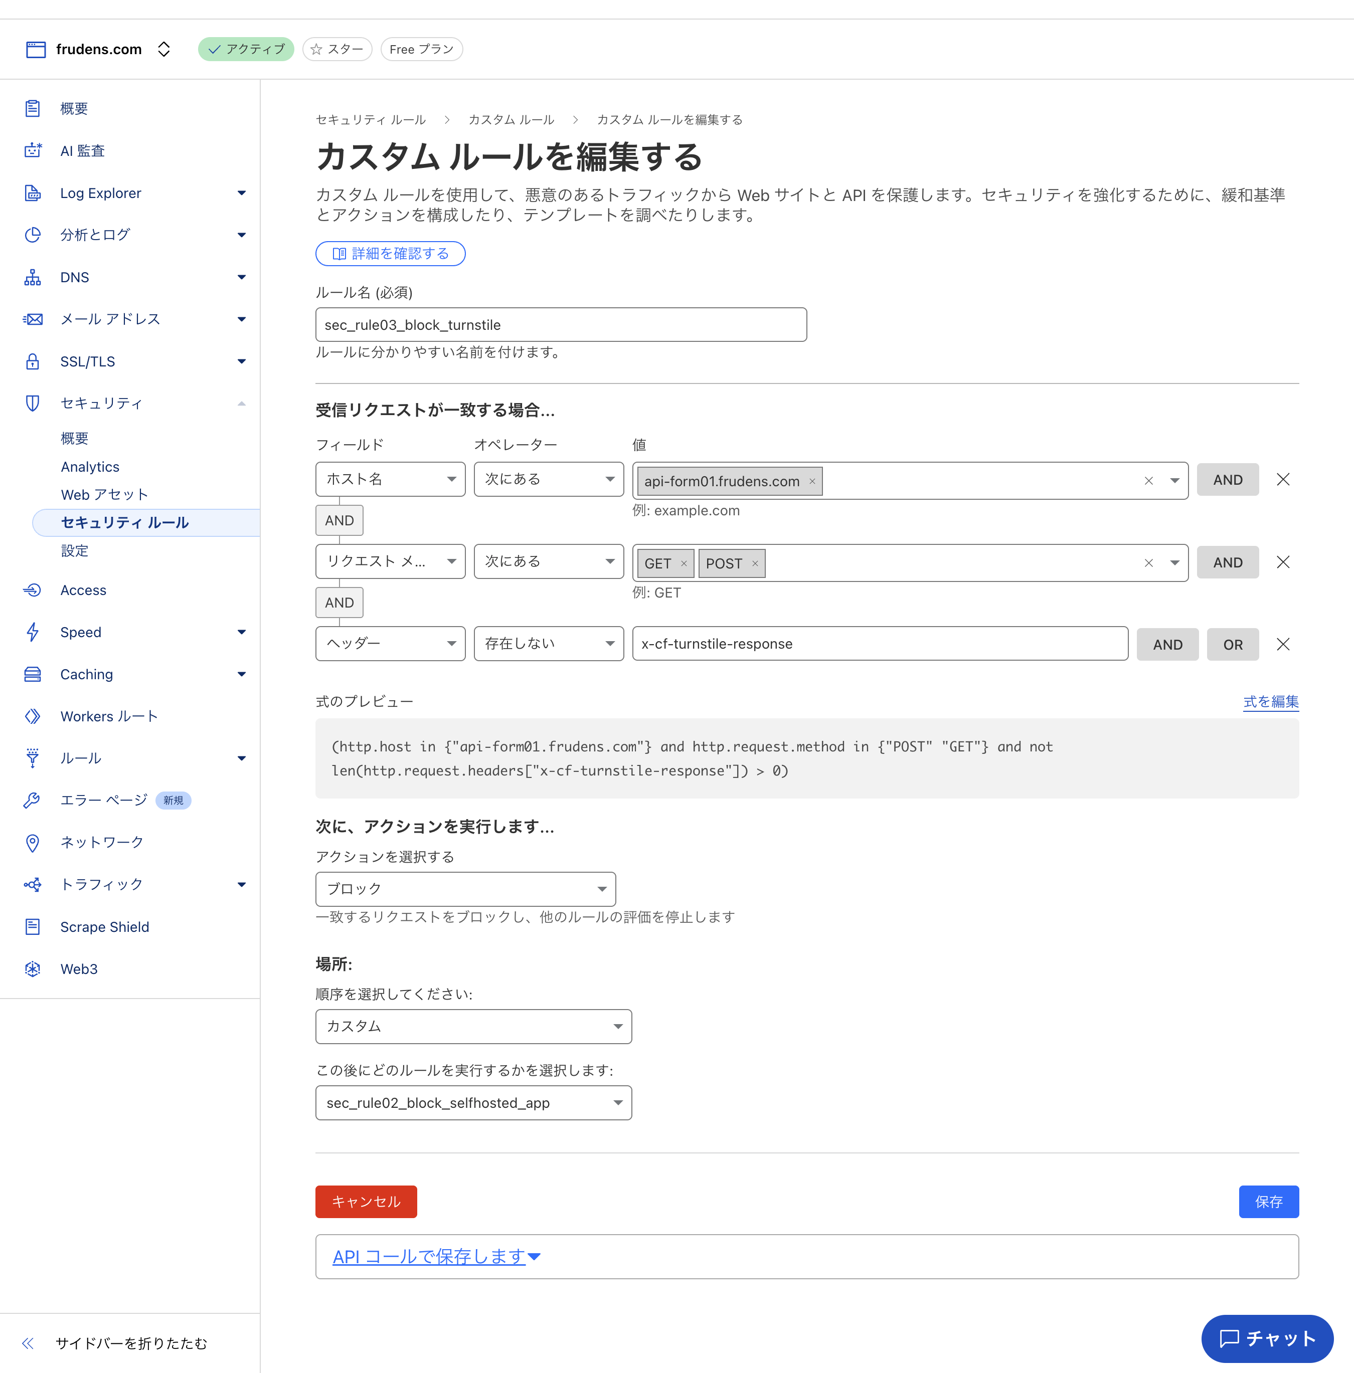Viewport: 1354px width, 1373px height.
Task: Click the frudens.com site window icon
Action: pos(36,49)
